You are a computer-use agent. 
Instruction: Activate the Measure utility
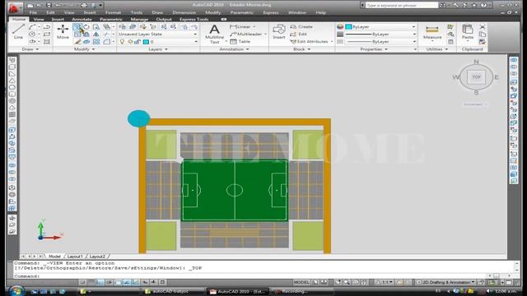(432, 32)
